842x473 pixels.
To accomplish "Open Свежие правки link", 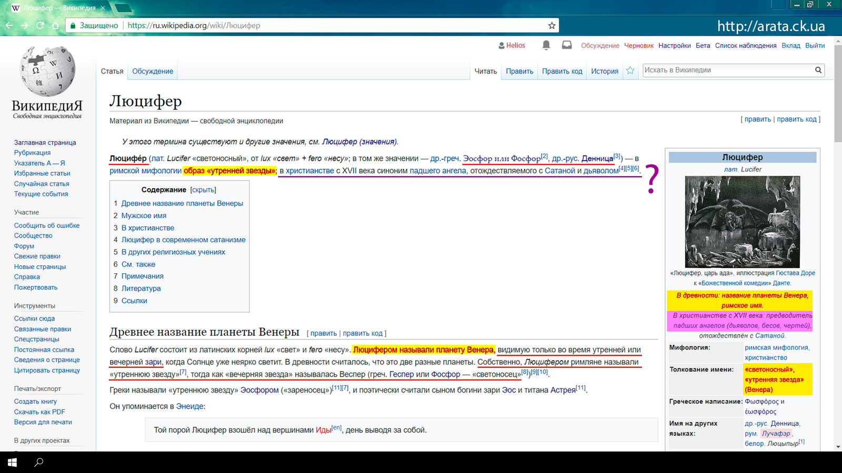I will 37,256.
